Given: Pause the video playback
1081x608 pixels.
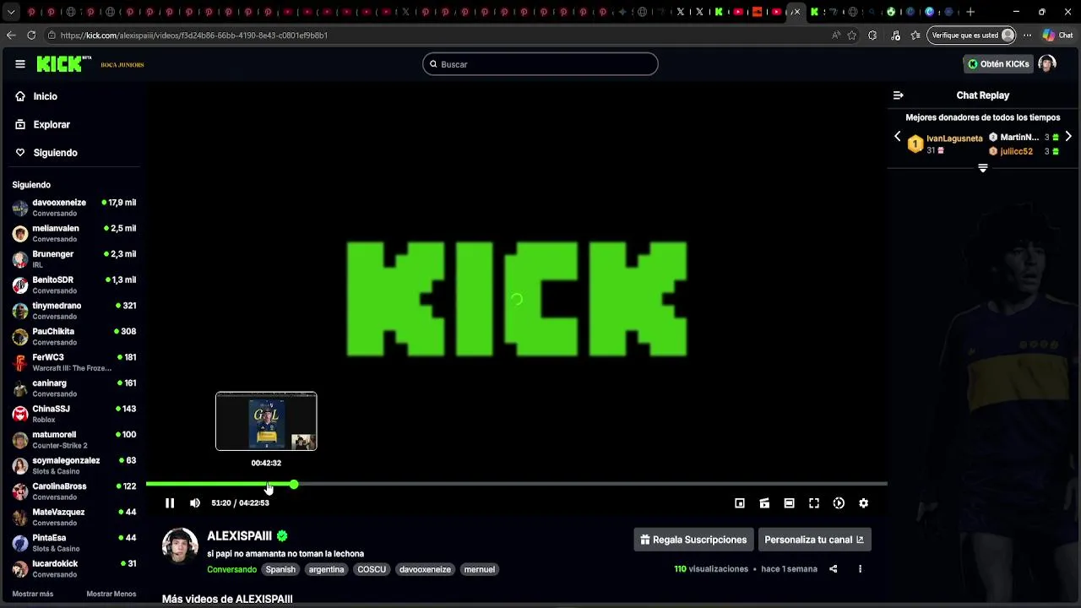Looking at the screenshot, I should 170,503.
